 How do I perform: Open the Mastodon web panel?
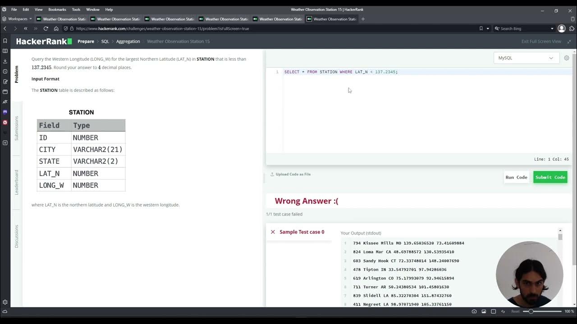5,112
